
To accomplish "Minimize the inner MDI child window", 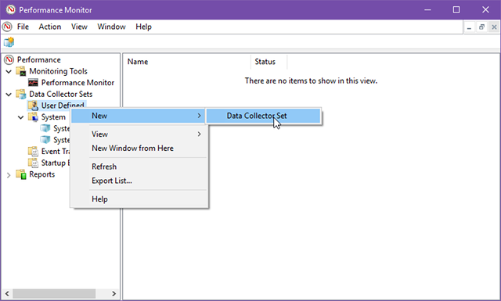I will [469, 27].
